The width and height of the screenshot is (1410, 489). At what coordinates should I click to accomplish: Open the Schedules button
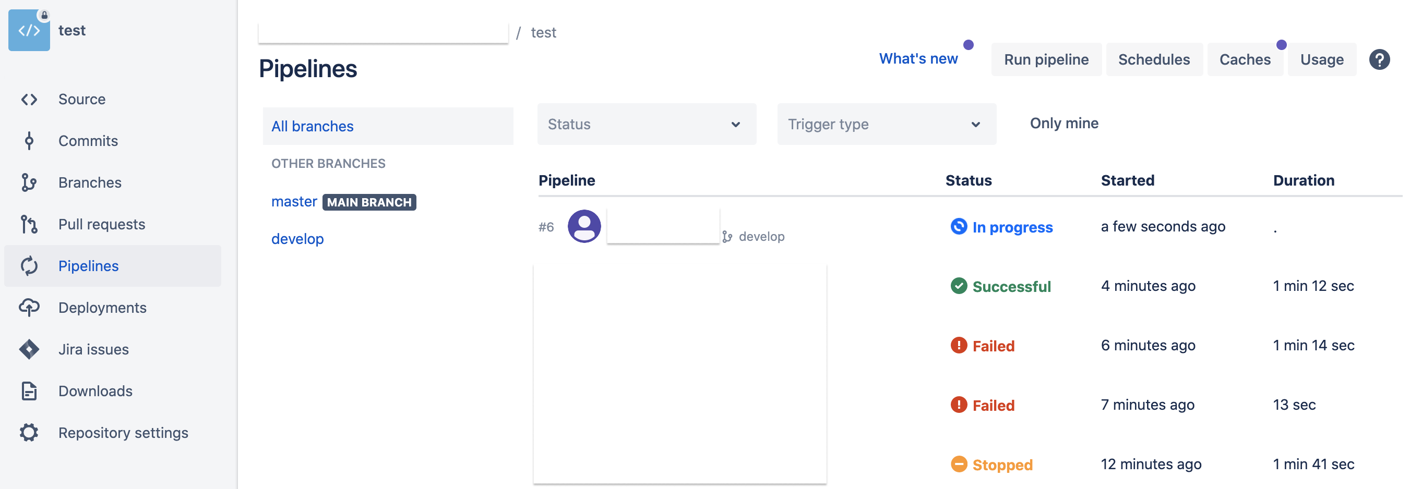tap(1153, 59)
